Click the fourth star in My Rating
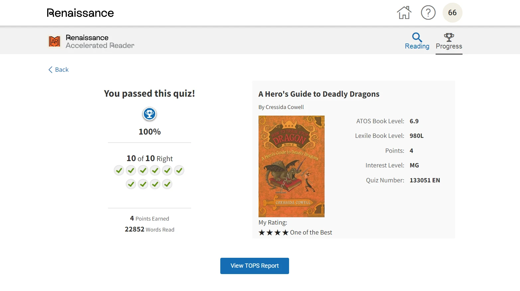Screen dimensions: 520x291 point(285,233)
